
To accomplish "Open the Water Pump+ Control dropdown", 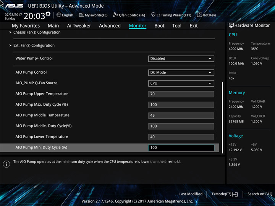I will (x=181, y=59).
